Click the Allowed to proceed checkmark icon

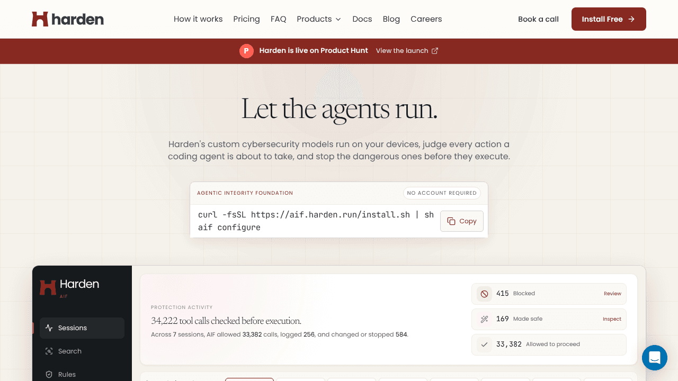pos(484,344)
